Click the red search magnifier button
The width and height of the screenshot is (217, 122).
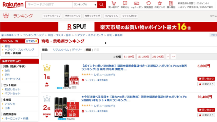101,4
